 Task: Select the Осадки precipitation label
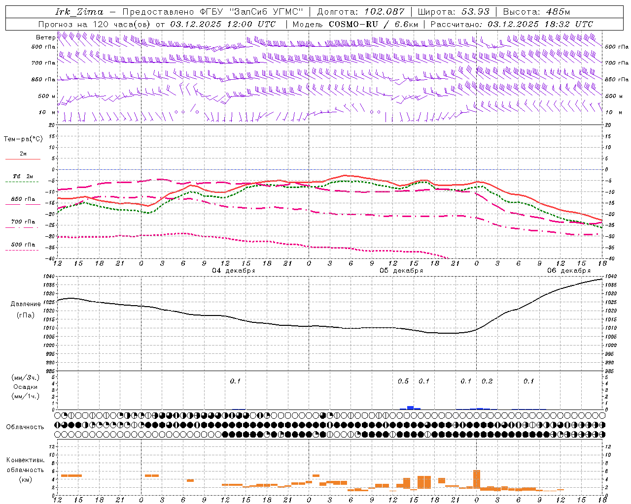click(26, 387)
